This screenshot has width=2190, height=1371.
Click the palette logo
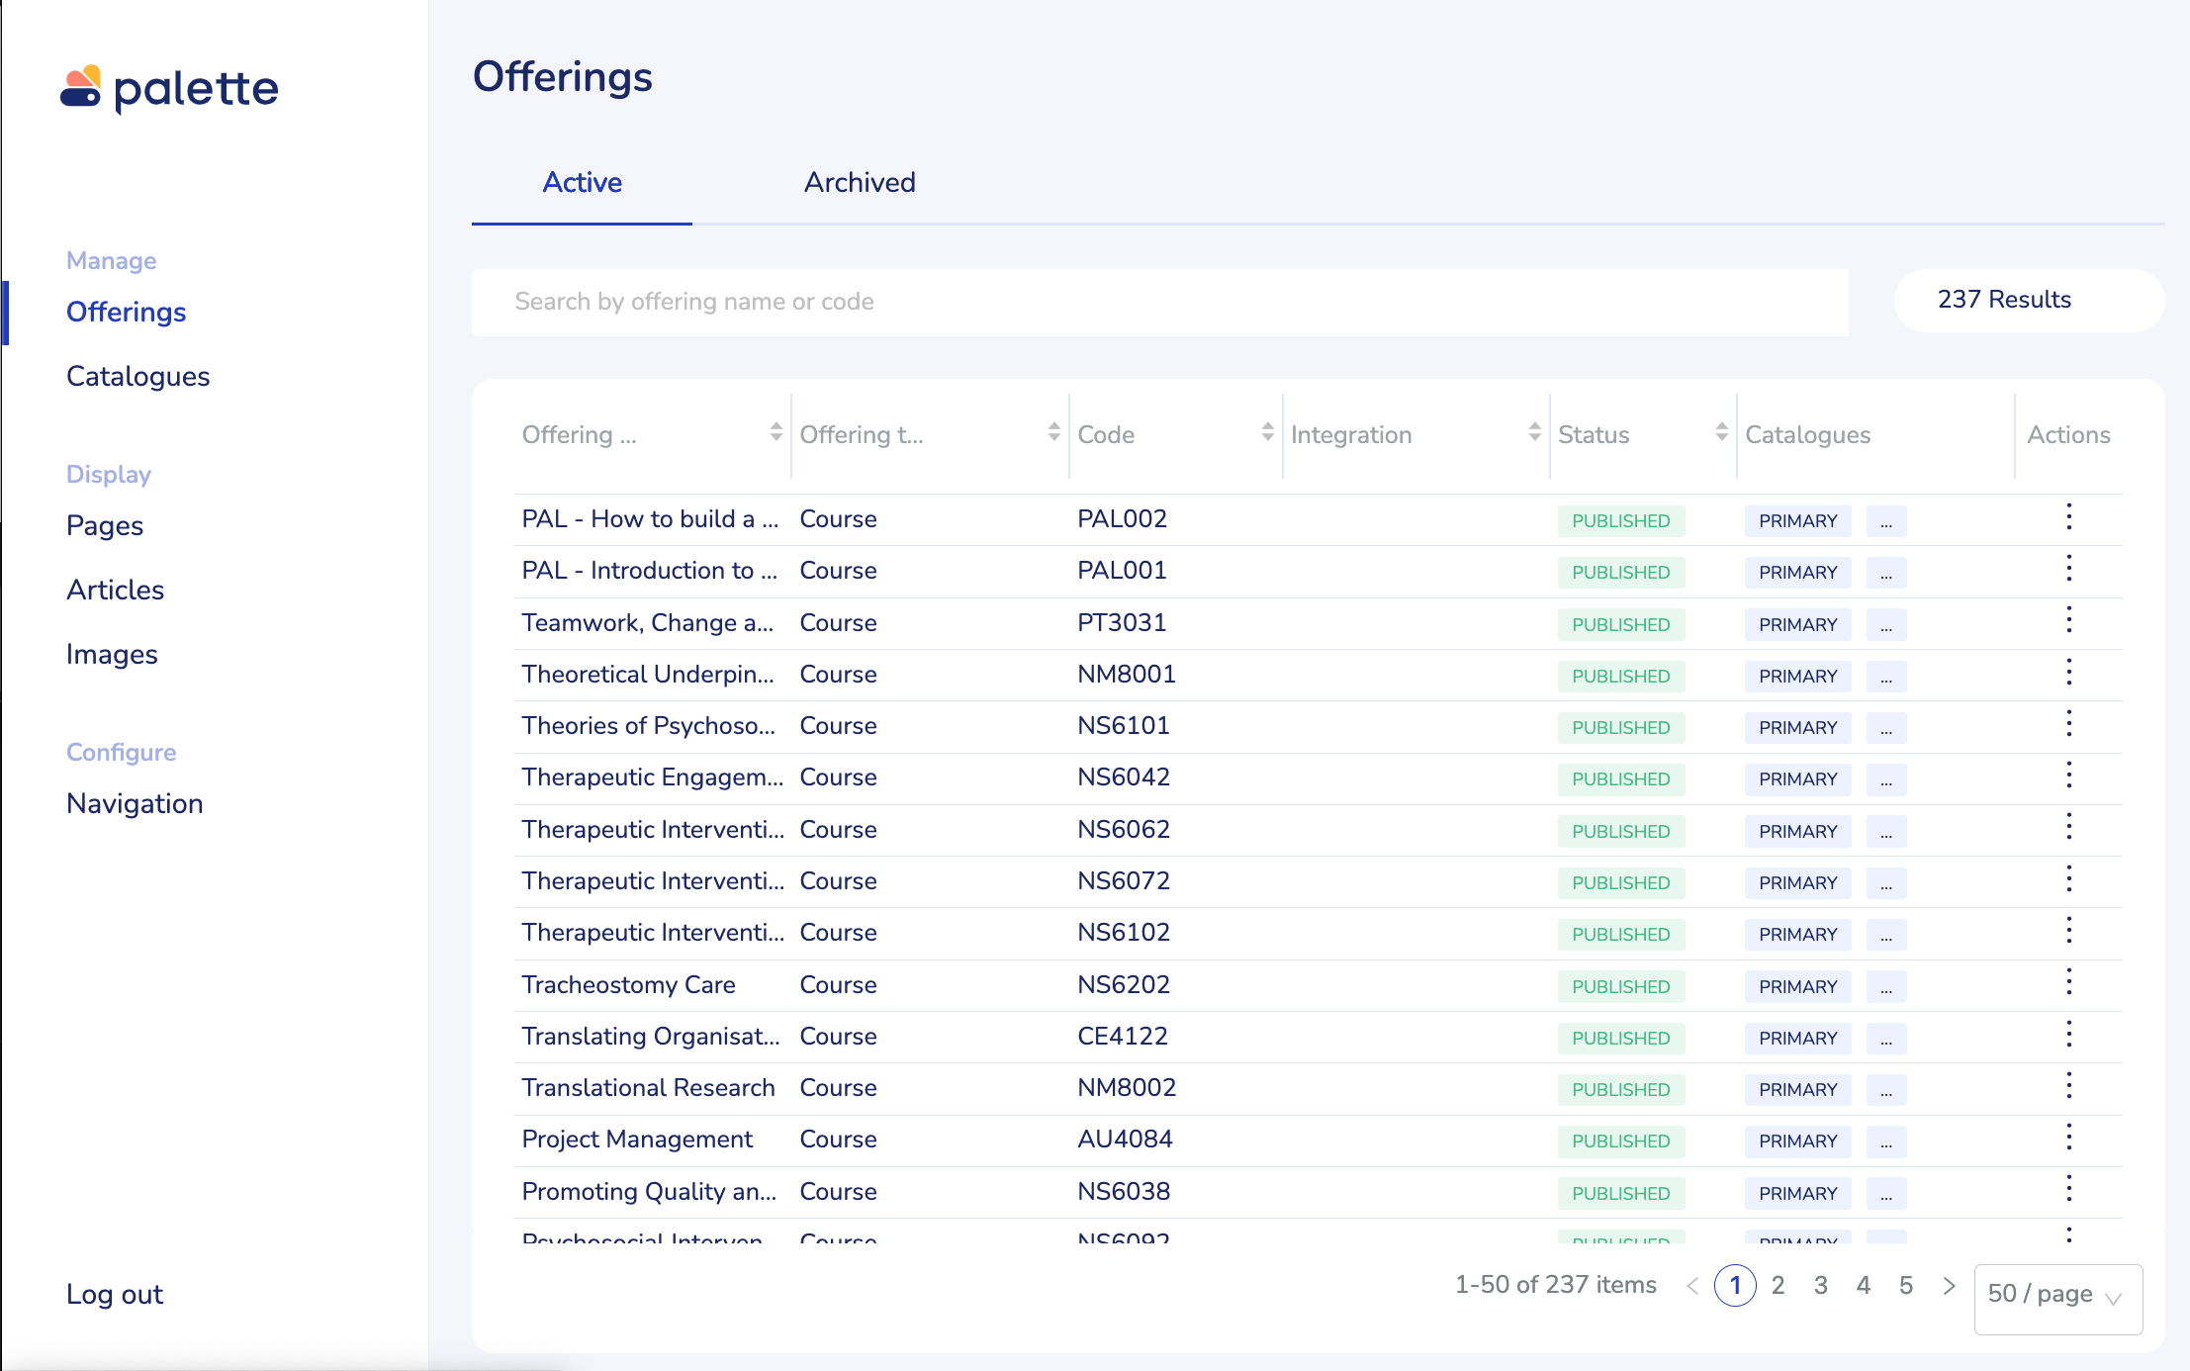click(x=169, y=89)
